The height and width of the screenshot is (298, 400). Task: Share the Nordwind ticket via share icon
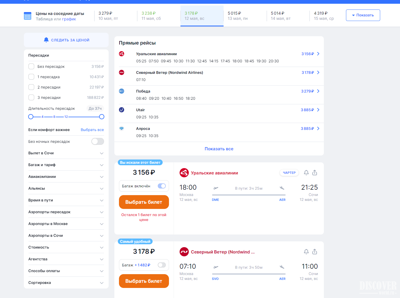pyautogui.click(x=315, y=252)
